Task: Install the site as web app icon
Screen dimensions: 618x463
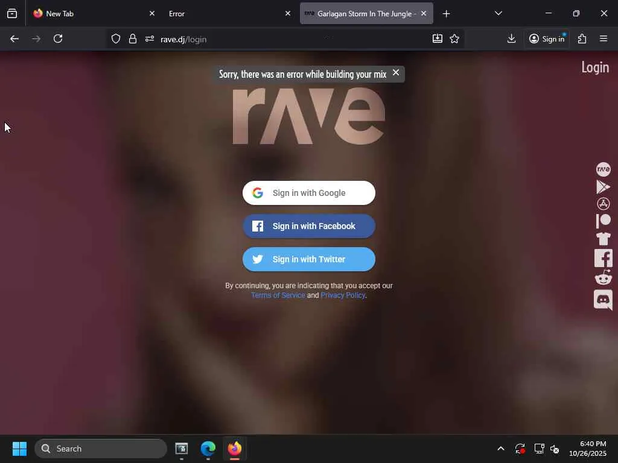Action: pyautogui.click(x=438, y=39)
